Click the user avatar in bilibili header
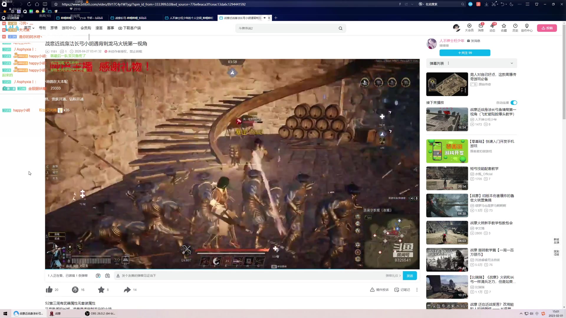Screen dimensions: 566x318 click(x=456, y=28)
